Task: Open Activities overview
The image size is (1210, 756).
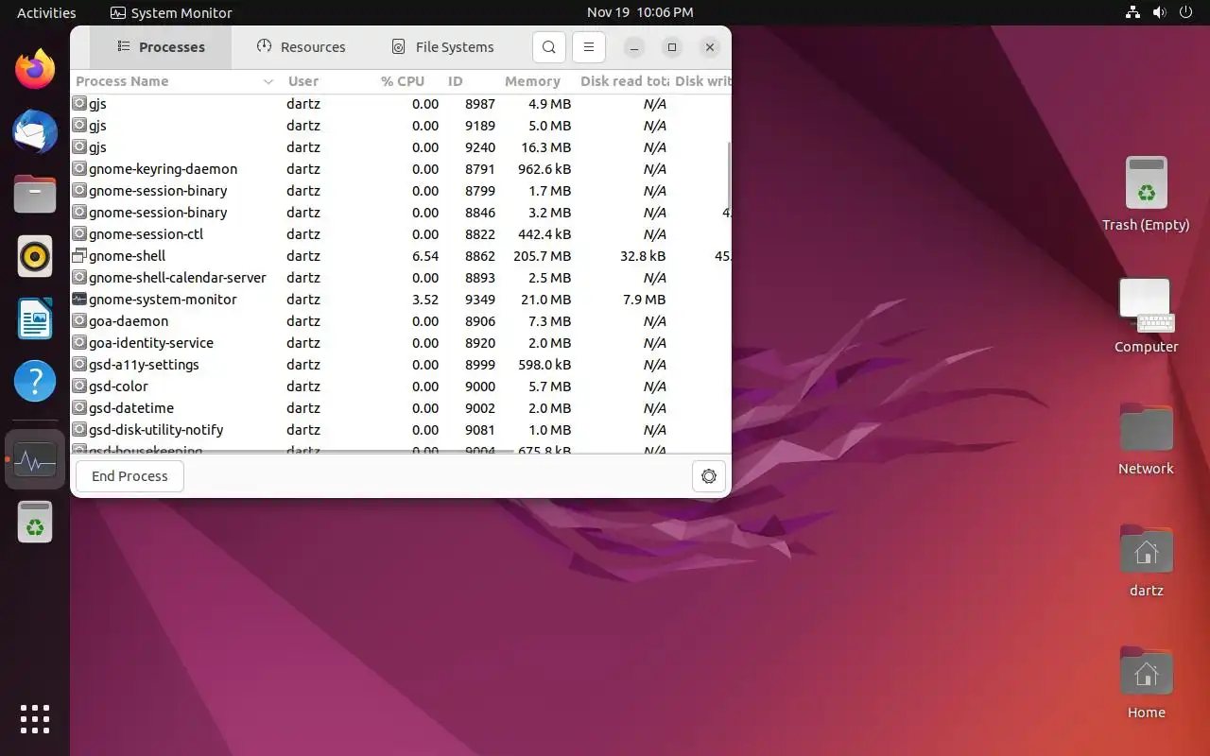Action: tap(46, 12)
